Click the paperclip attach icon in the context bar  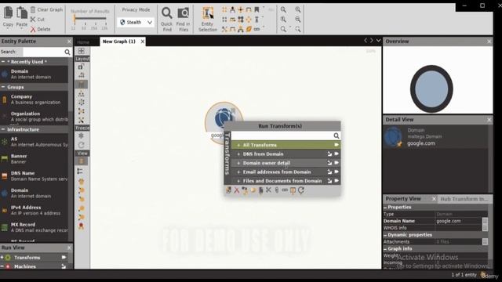(277, 190)
